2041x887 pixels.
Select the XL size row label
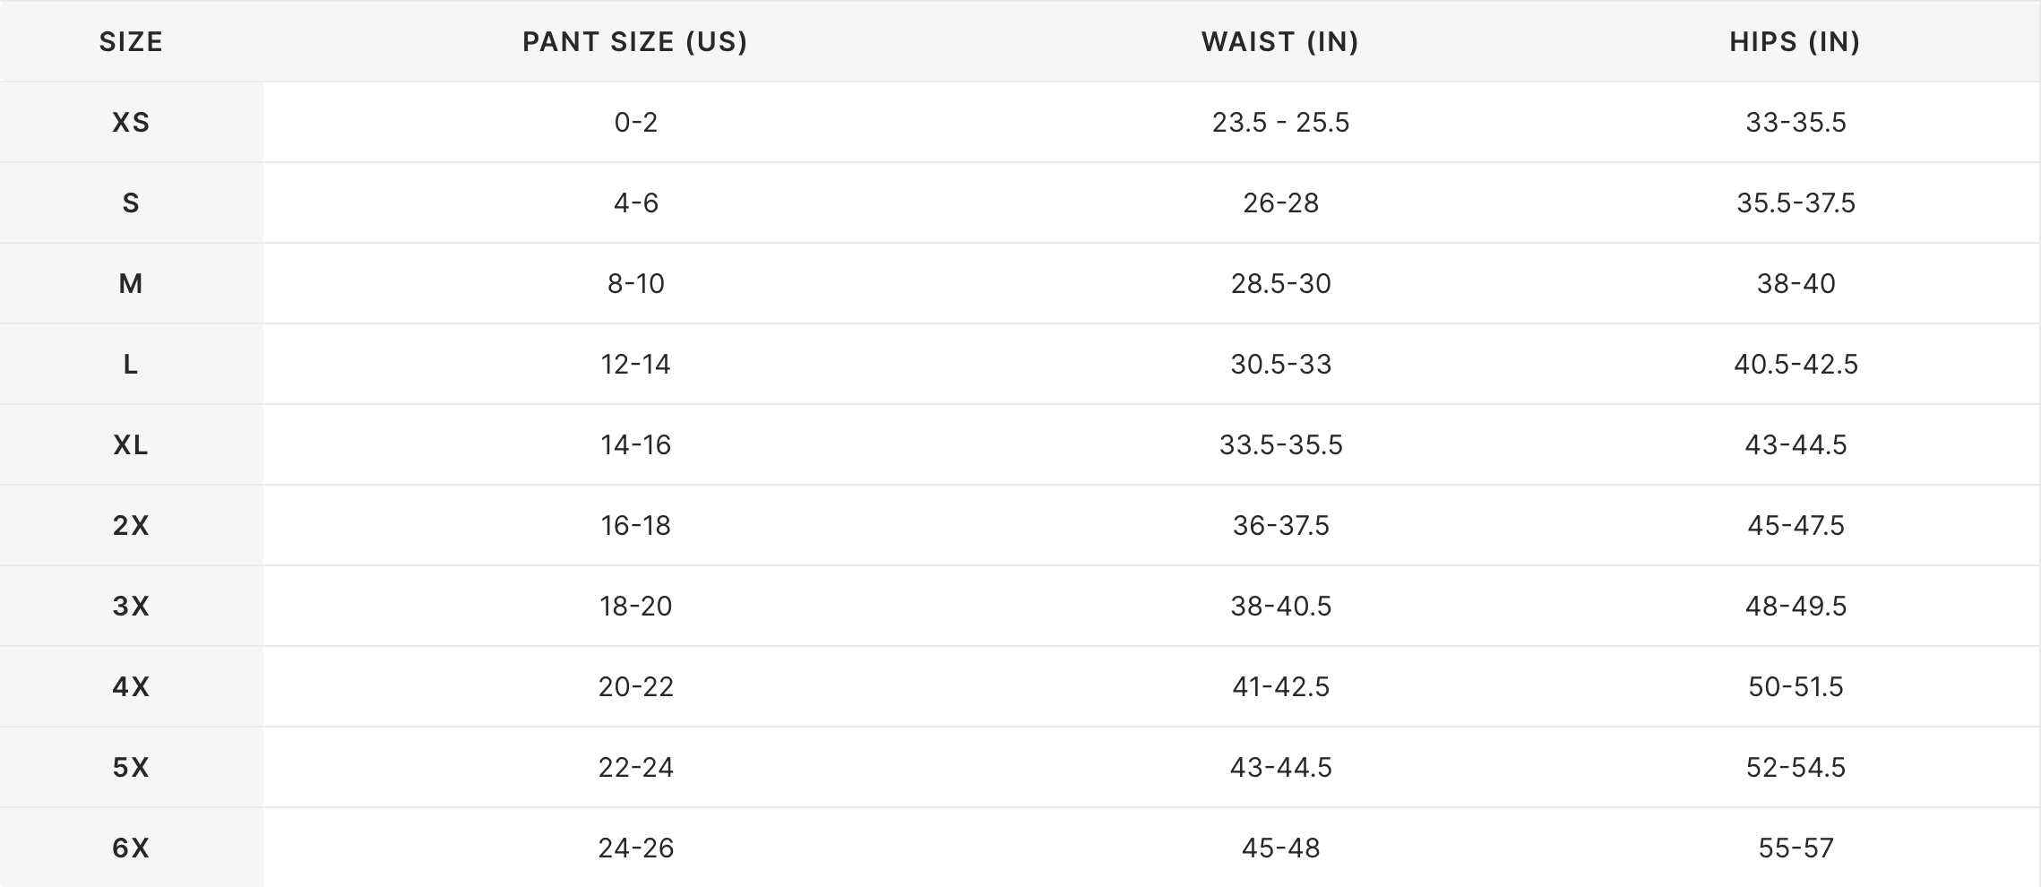click(x=131, y=445)
